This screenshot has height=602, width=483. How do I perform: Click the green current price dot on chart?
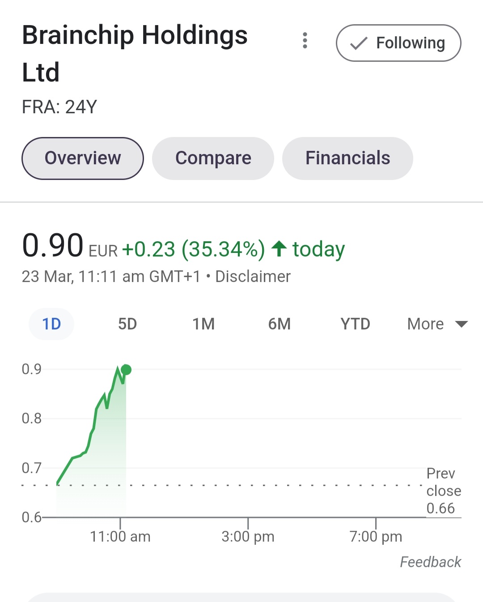(x=126, y=370)
